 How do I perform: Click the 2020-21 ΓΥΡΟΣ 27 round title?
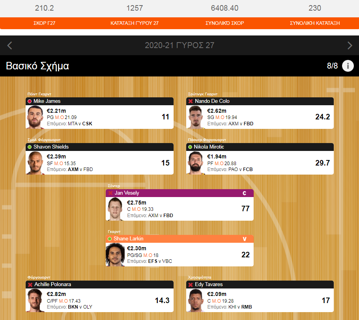pyautogui.click(x=179, y=45)
